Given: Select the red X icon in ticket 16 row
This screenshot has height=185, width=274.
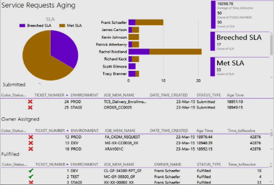Looking at the screenshot, I should (x=31, y=149).
